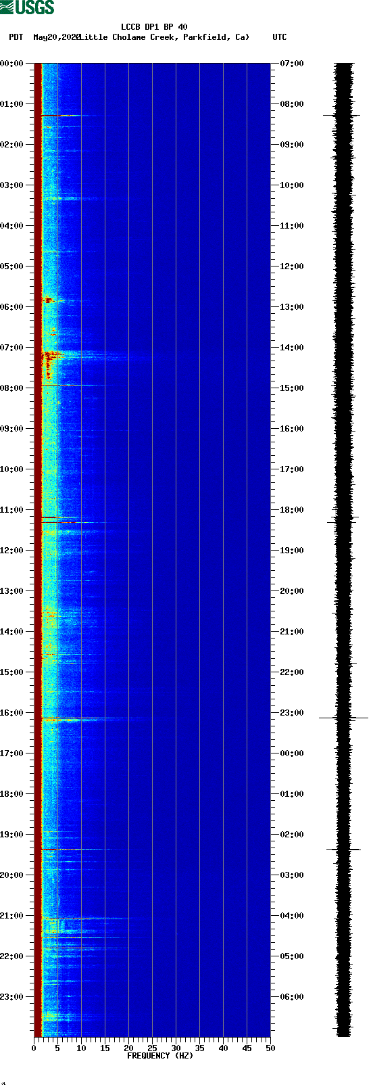Click the 10 Hz frequency tick label
Screen dimensions: 373x1091
pos(81,1048)
